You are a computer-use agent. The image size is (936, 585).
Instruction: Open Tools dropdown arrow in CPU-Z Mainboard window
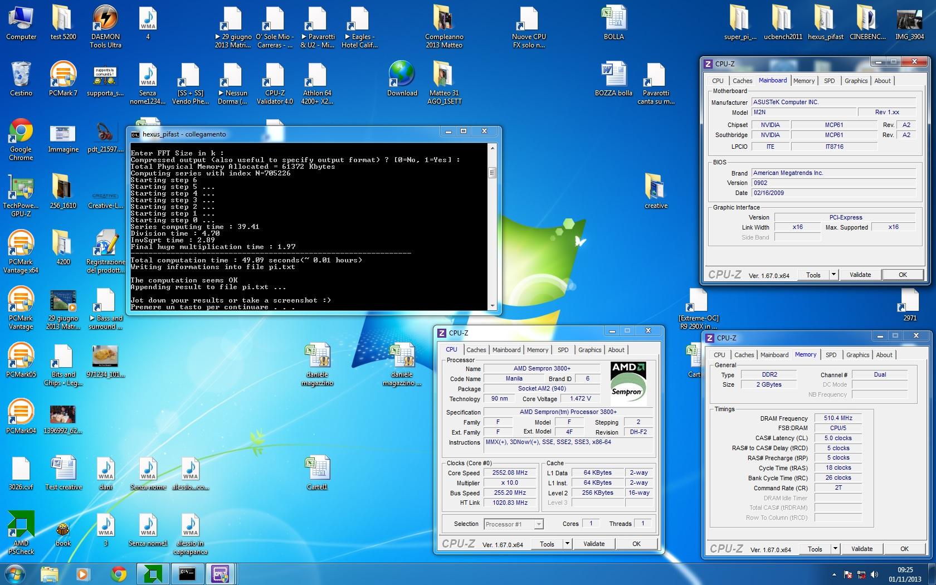(833, 275)
